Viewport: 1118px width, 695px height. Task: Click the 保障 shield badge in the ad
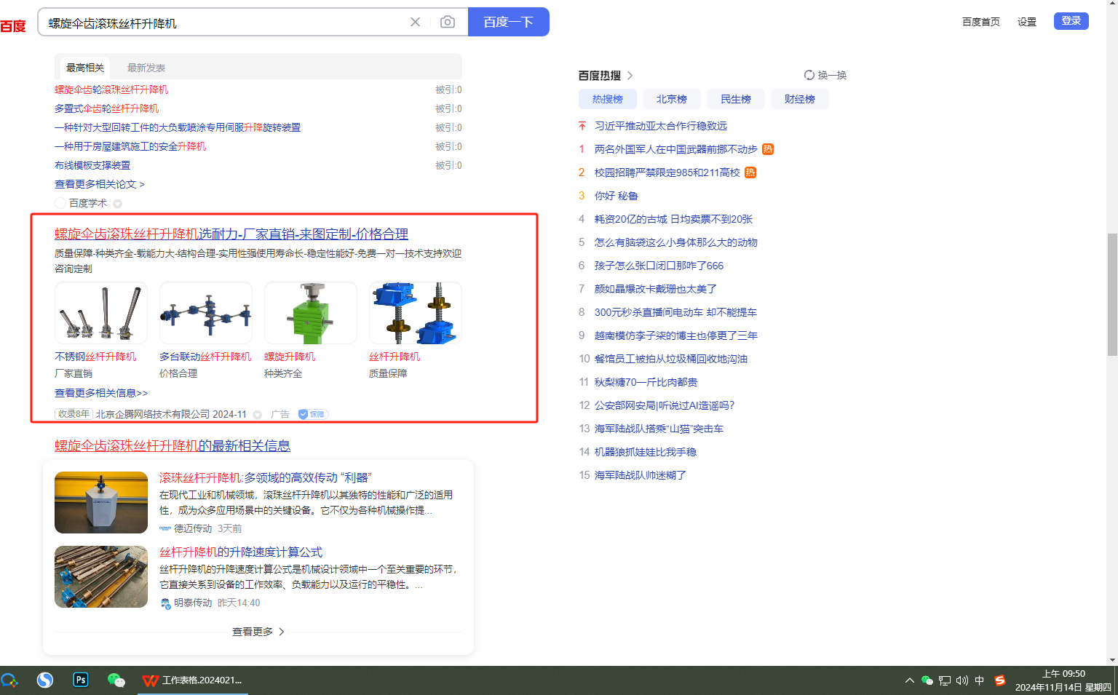(x=313, y=414)
